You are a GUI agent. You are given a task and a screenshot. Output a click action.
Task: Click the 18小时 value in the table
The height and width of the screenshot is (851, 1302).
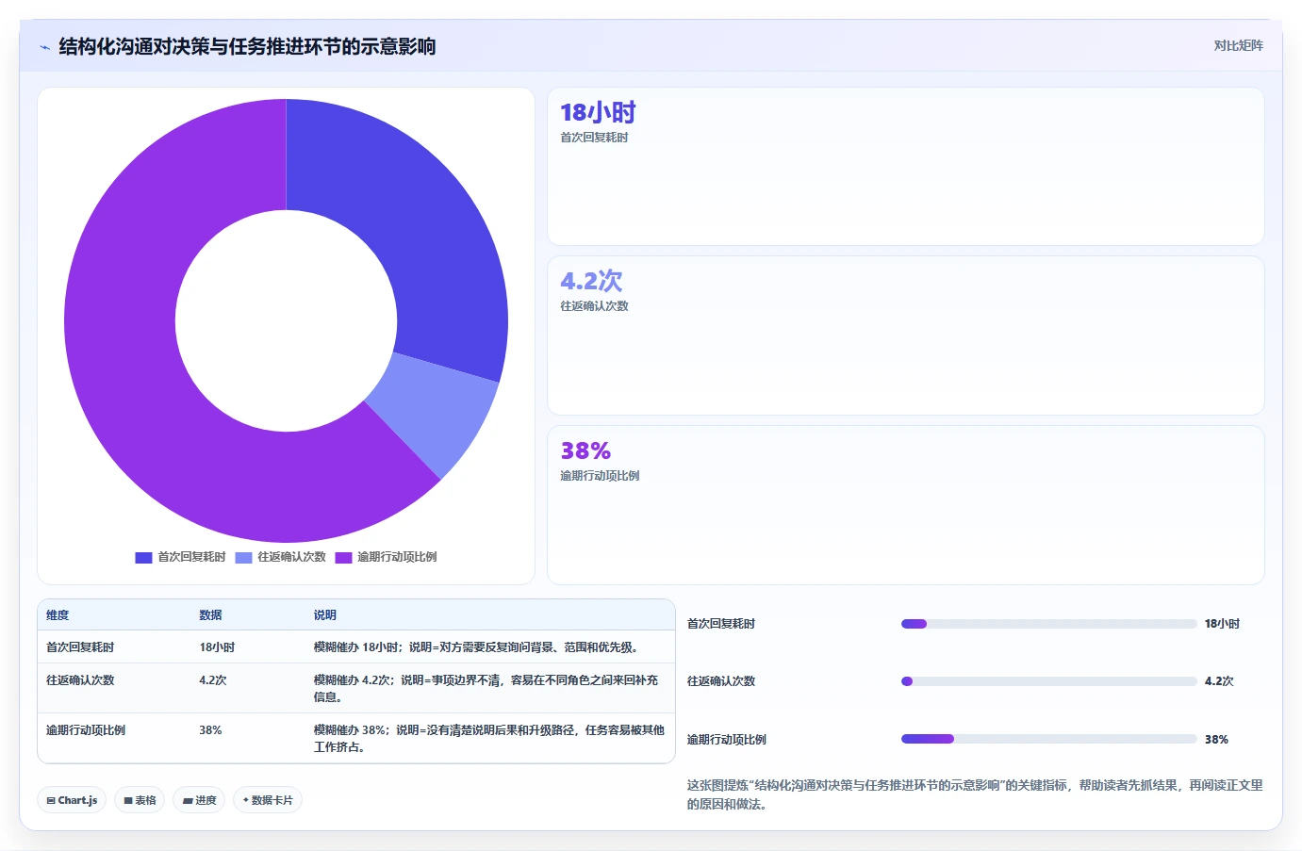(x=217, y=647)
